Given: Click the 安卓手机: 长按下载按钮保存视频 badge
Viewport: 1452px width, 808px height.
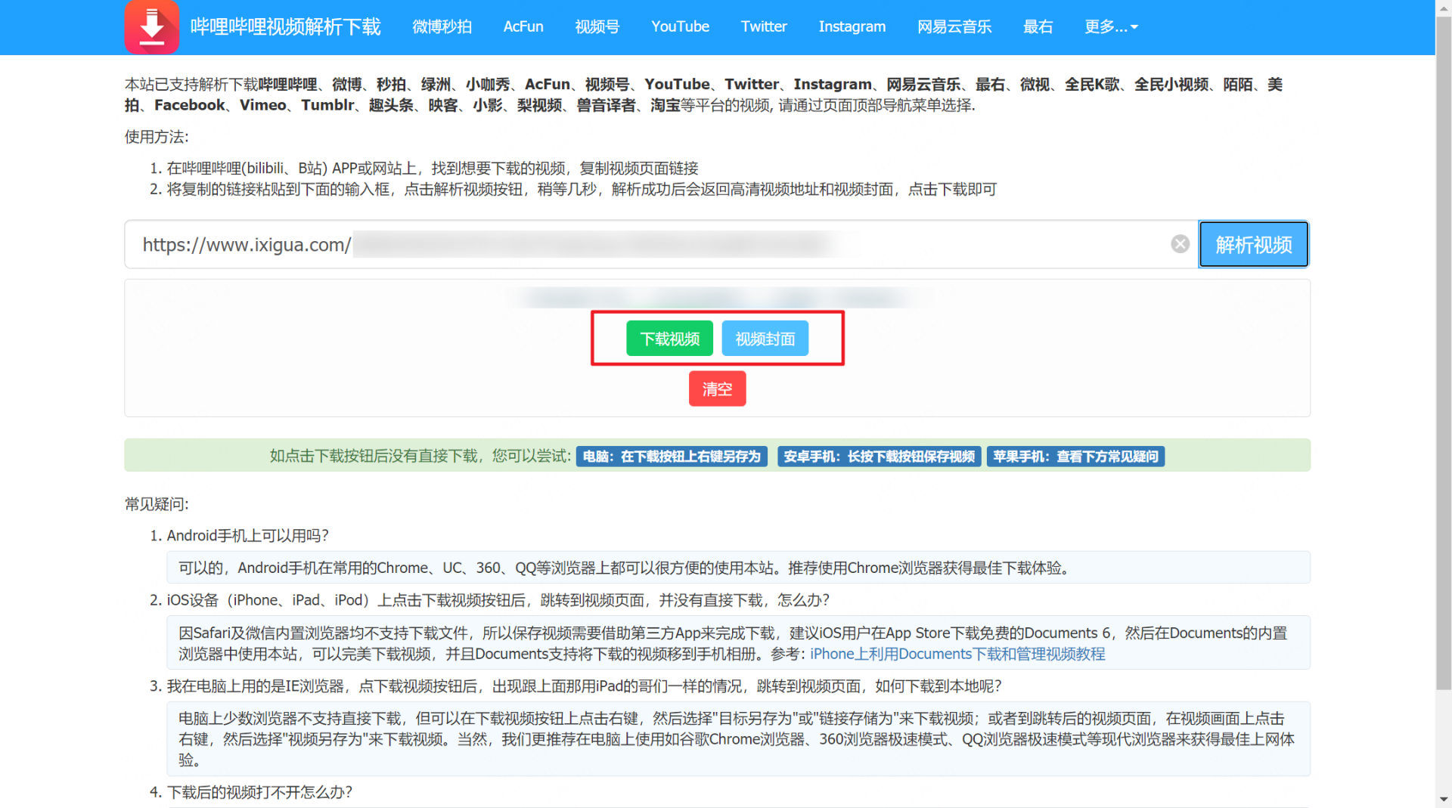Looking at the screenshot, I should click(879, 457).
